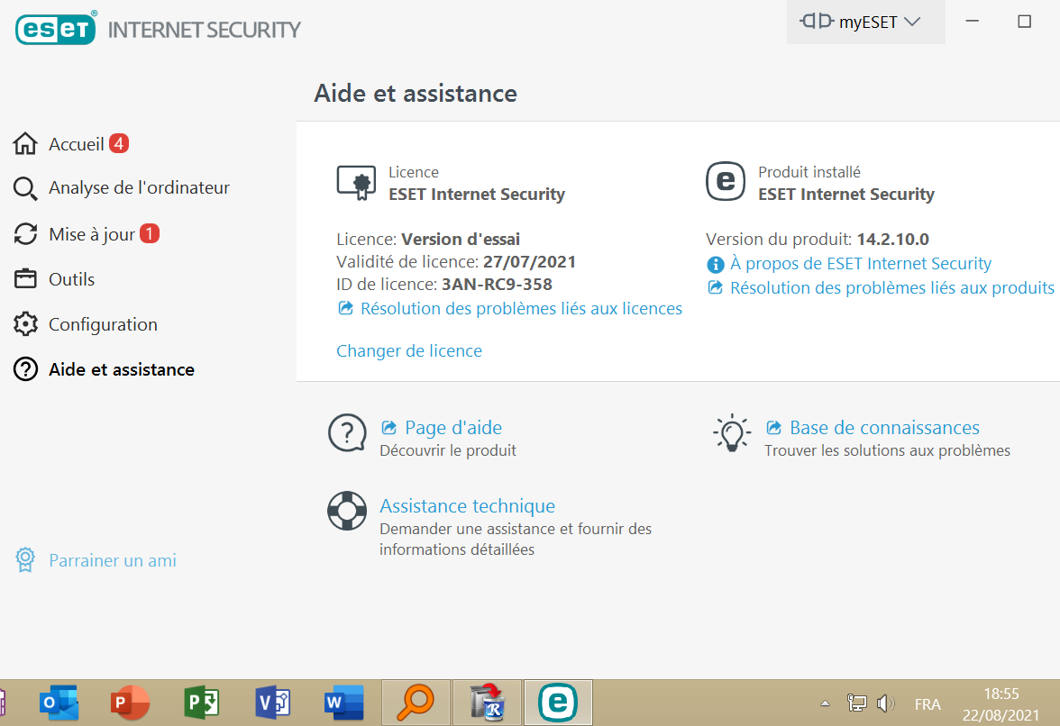Open Microsoft Project from the taskbar
Image resolution: width=1060 pixels, height=726 pixels.
(x=202, y=703)
